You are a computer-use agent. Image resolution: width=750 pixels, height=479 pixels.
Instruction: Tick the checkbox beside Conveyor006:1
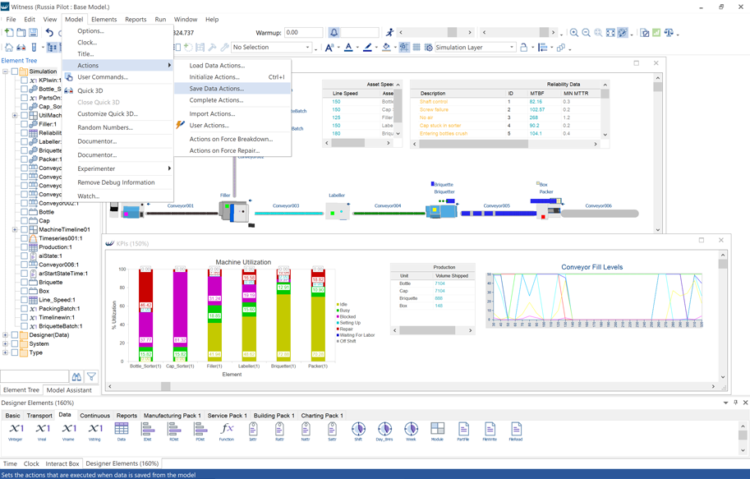point(24,265)
